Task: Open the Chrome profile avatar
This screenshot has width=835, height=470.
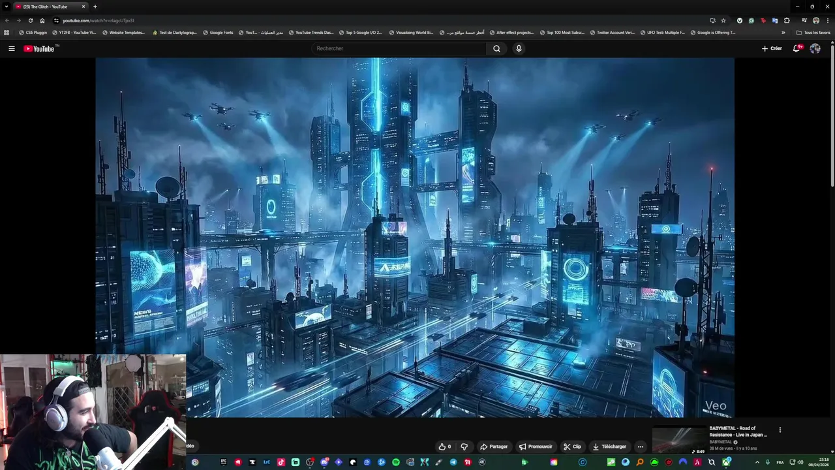Action: (x=816, y=20)
